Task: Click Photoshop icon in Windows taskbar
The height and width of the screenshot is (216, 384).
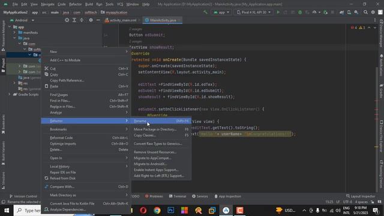Action: (170, 211)
